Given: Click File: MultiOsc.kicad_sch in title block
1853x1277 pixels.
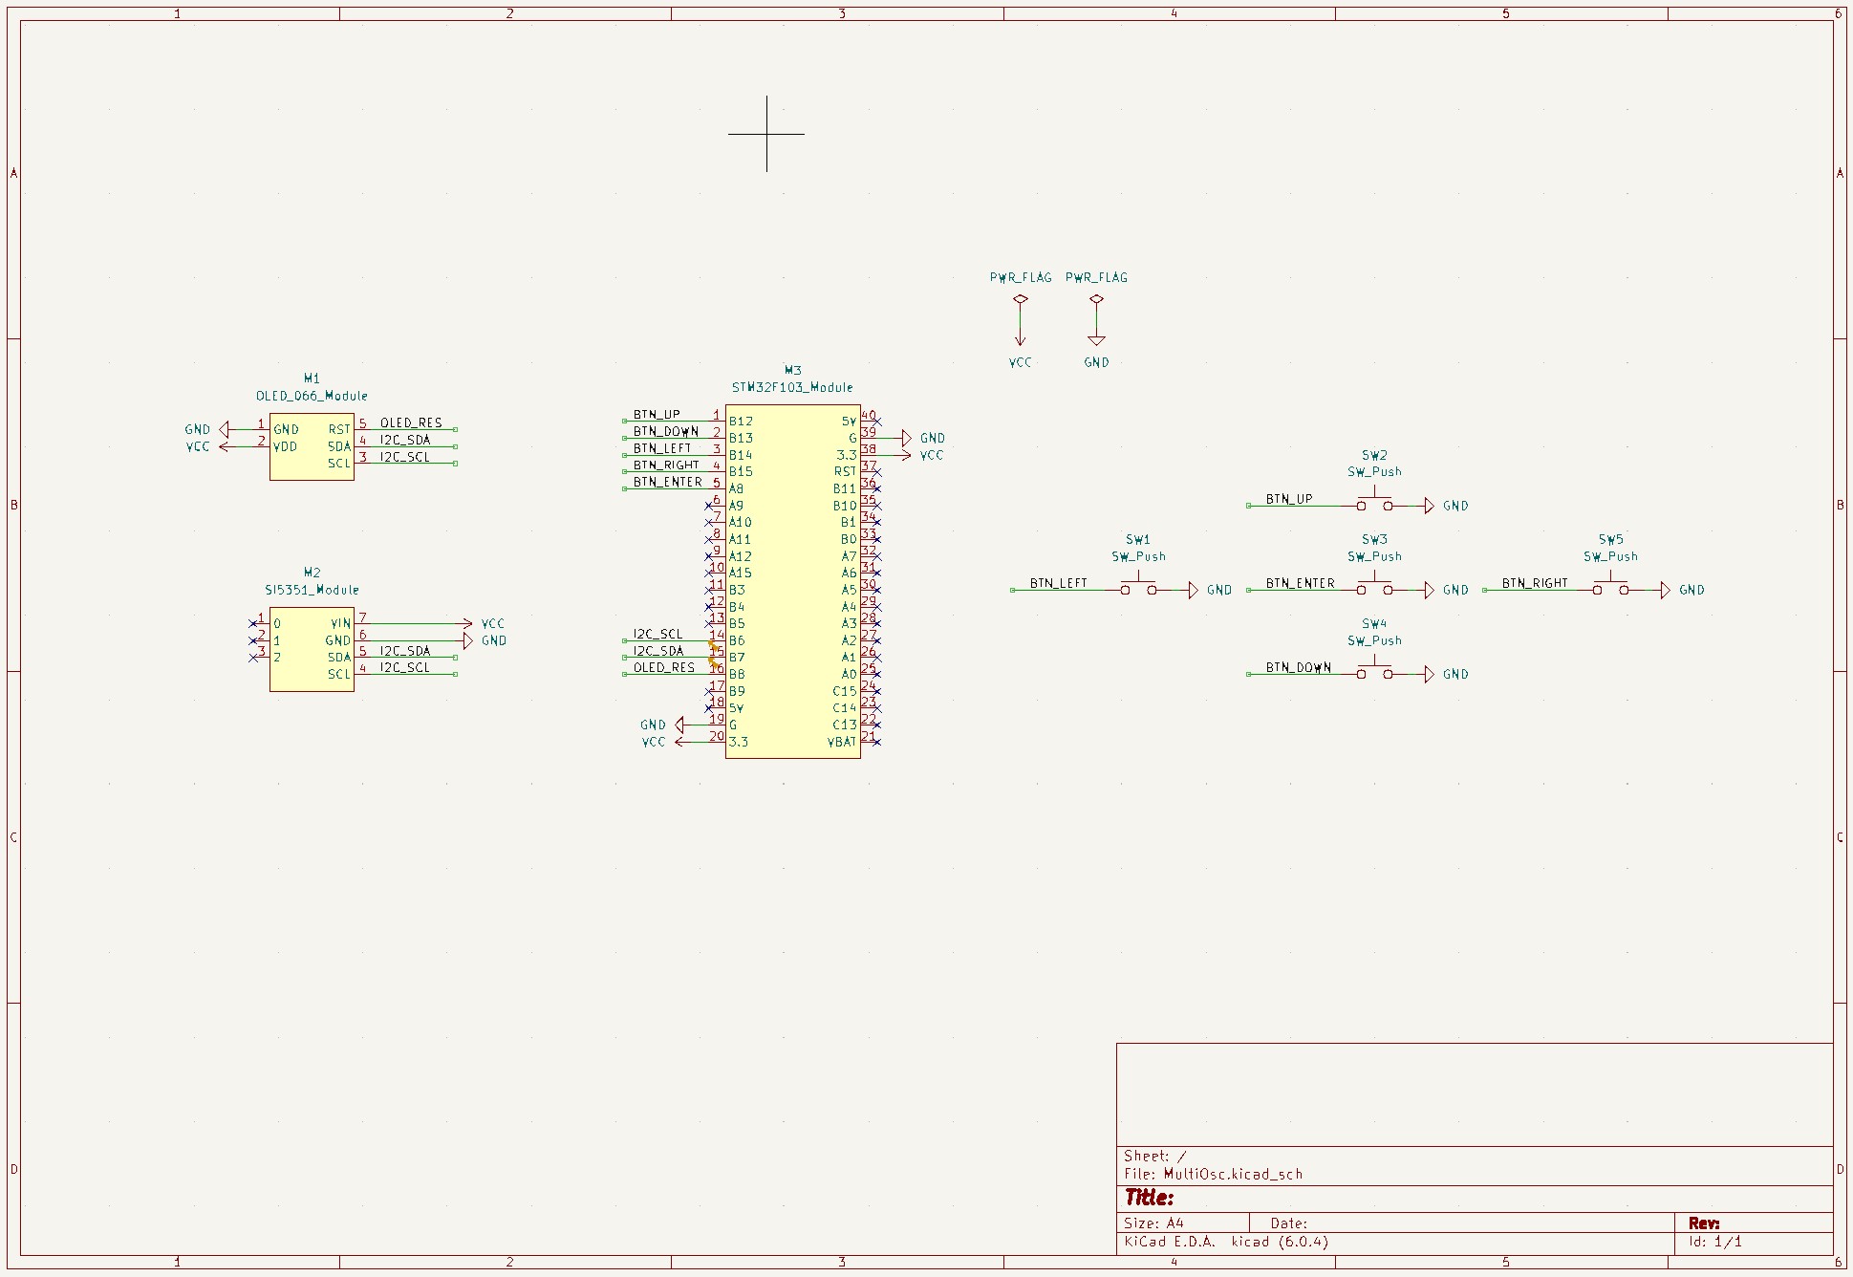Looking at the screenshot, I should [1214, 1174].
